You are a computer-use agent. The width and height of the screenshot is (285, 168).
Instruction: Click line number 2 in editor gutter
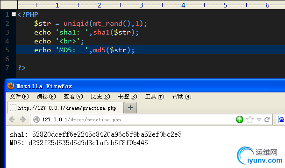pos(7,23)
